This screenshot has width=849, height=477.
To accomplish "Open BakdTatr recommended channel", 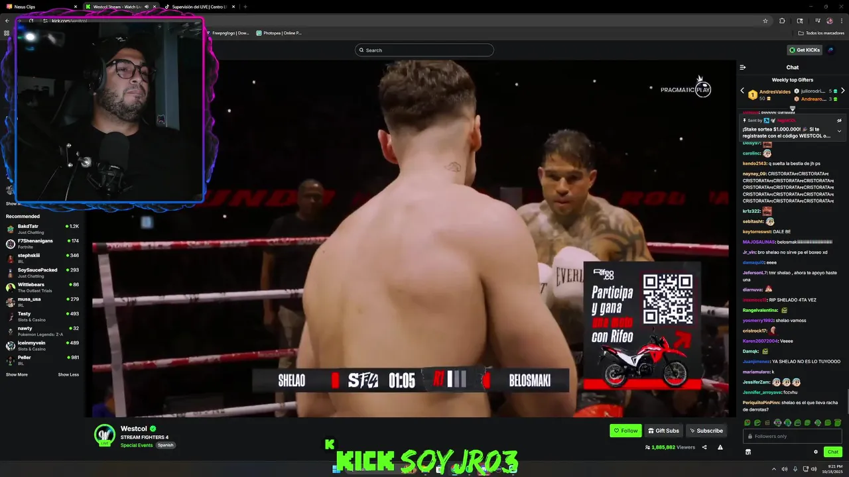I will point(42,229).
